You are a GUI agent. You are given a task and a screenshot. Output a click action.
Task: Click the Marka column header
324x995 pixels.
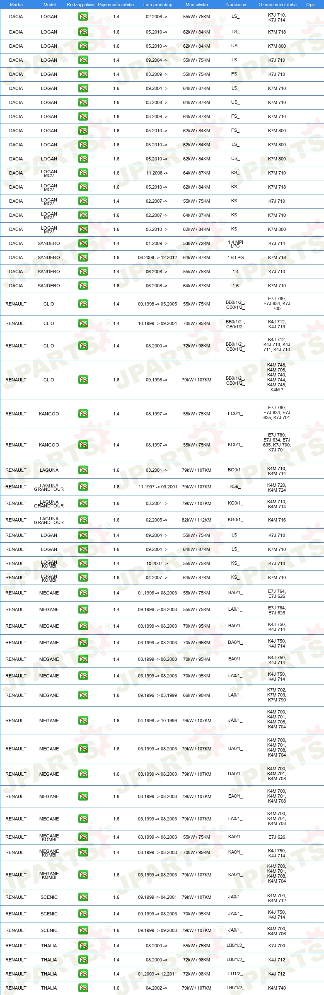[16, 5]
